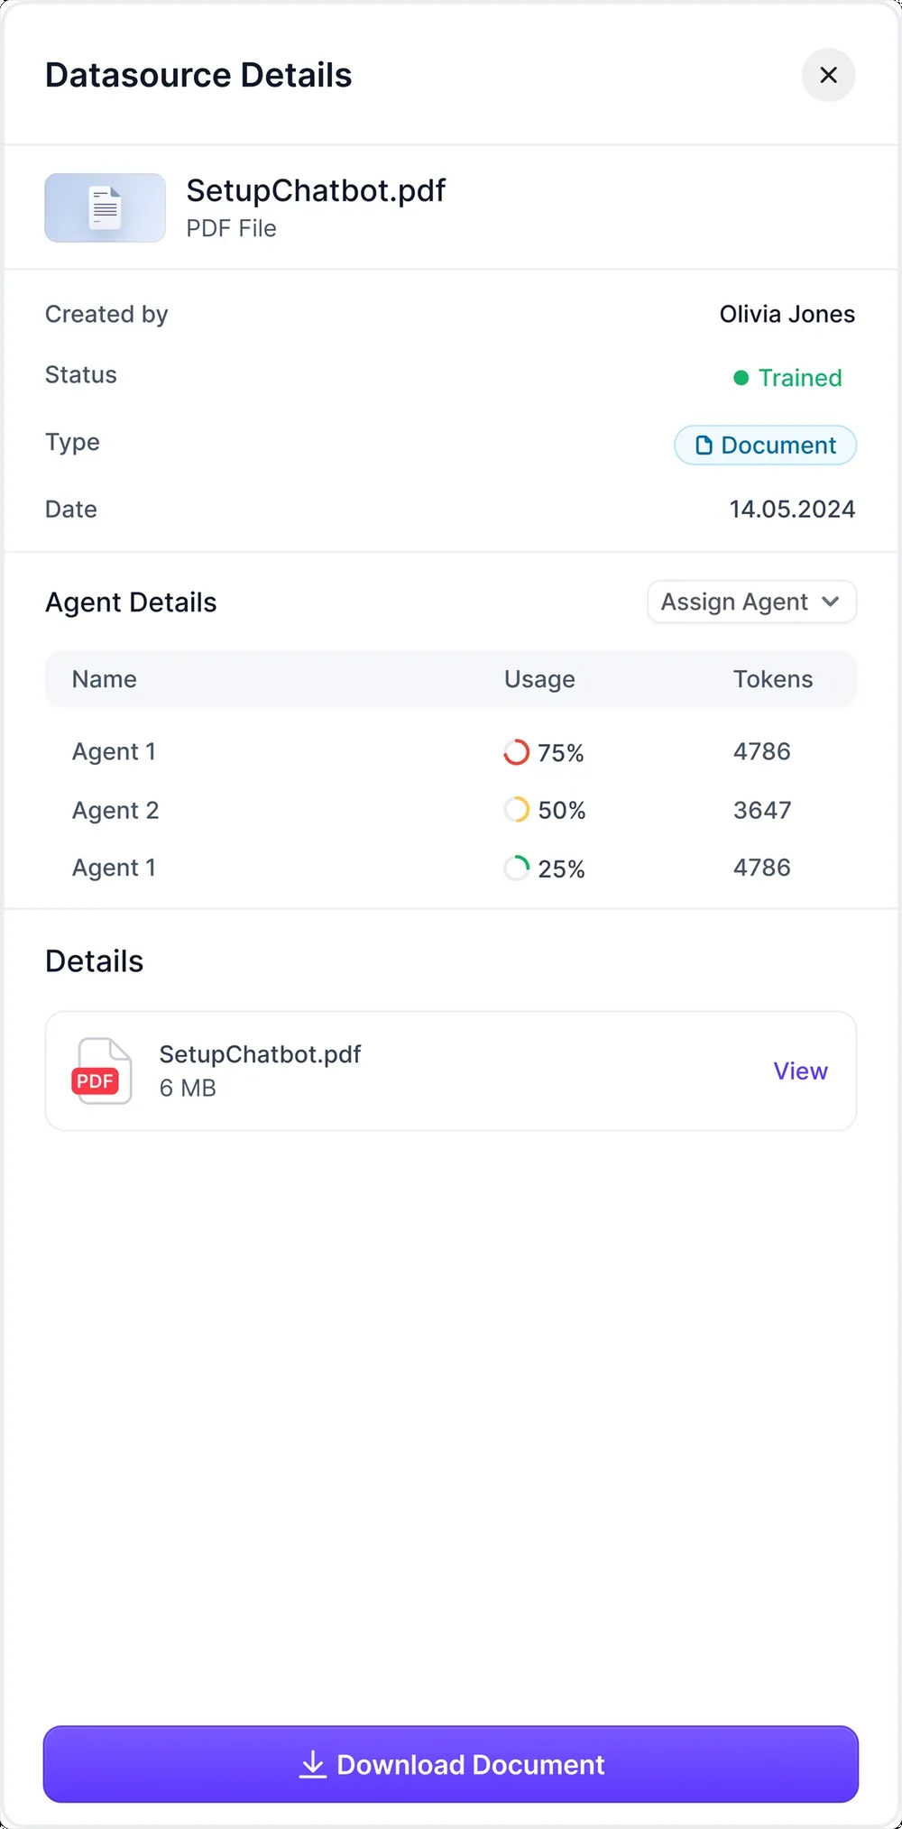Click the Name column header
Screen dimensions: 902x1829
tap(105, 679)
